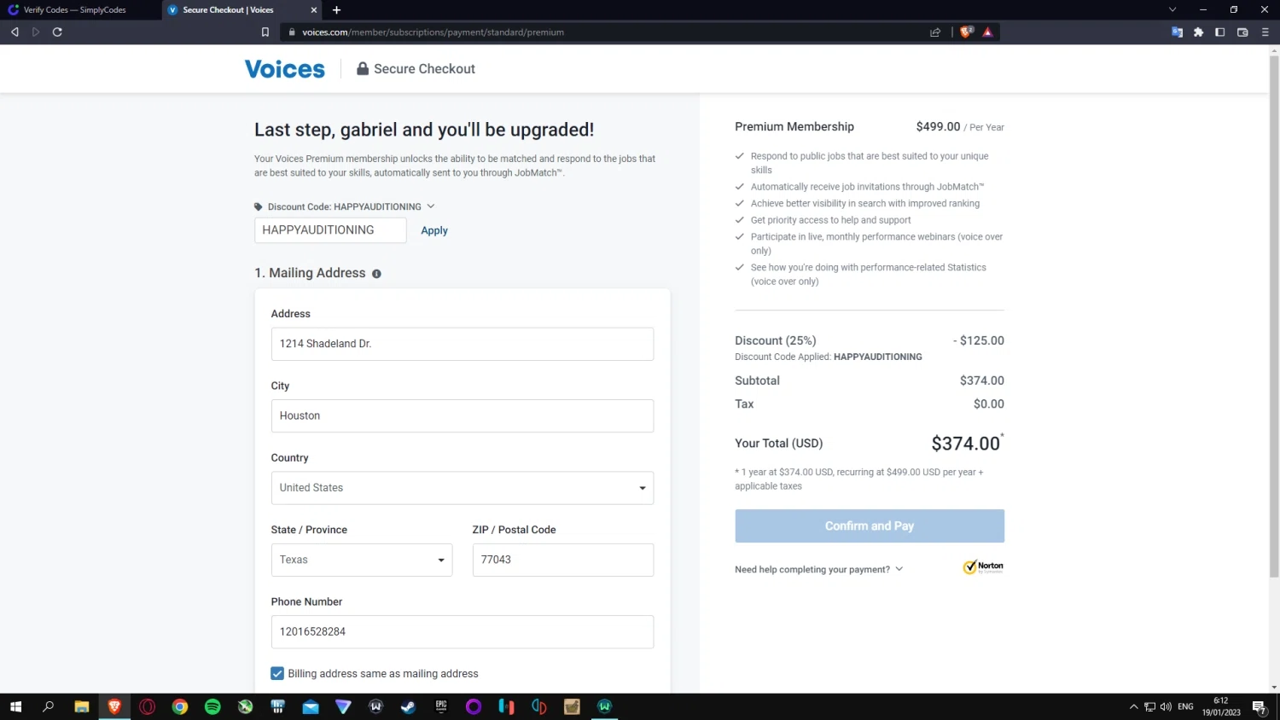The height and width of the screenshot is (720, 1280).
Task: Open Opera browser from the taskbar
Action: 147,706
